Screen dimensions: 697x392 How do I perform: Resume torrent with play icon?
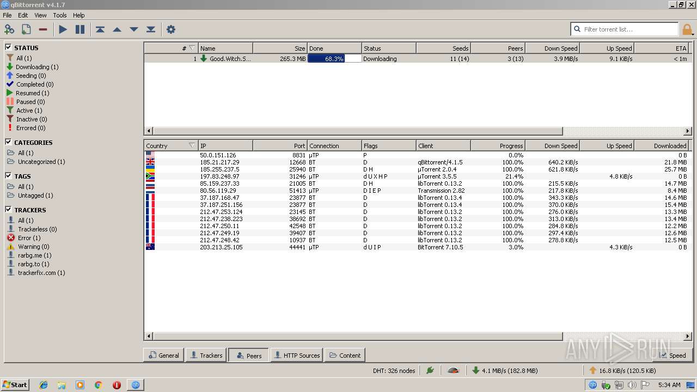tap(63, 29)
